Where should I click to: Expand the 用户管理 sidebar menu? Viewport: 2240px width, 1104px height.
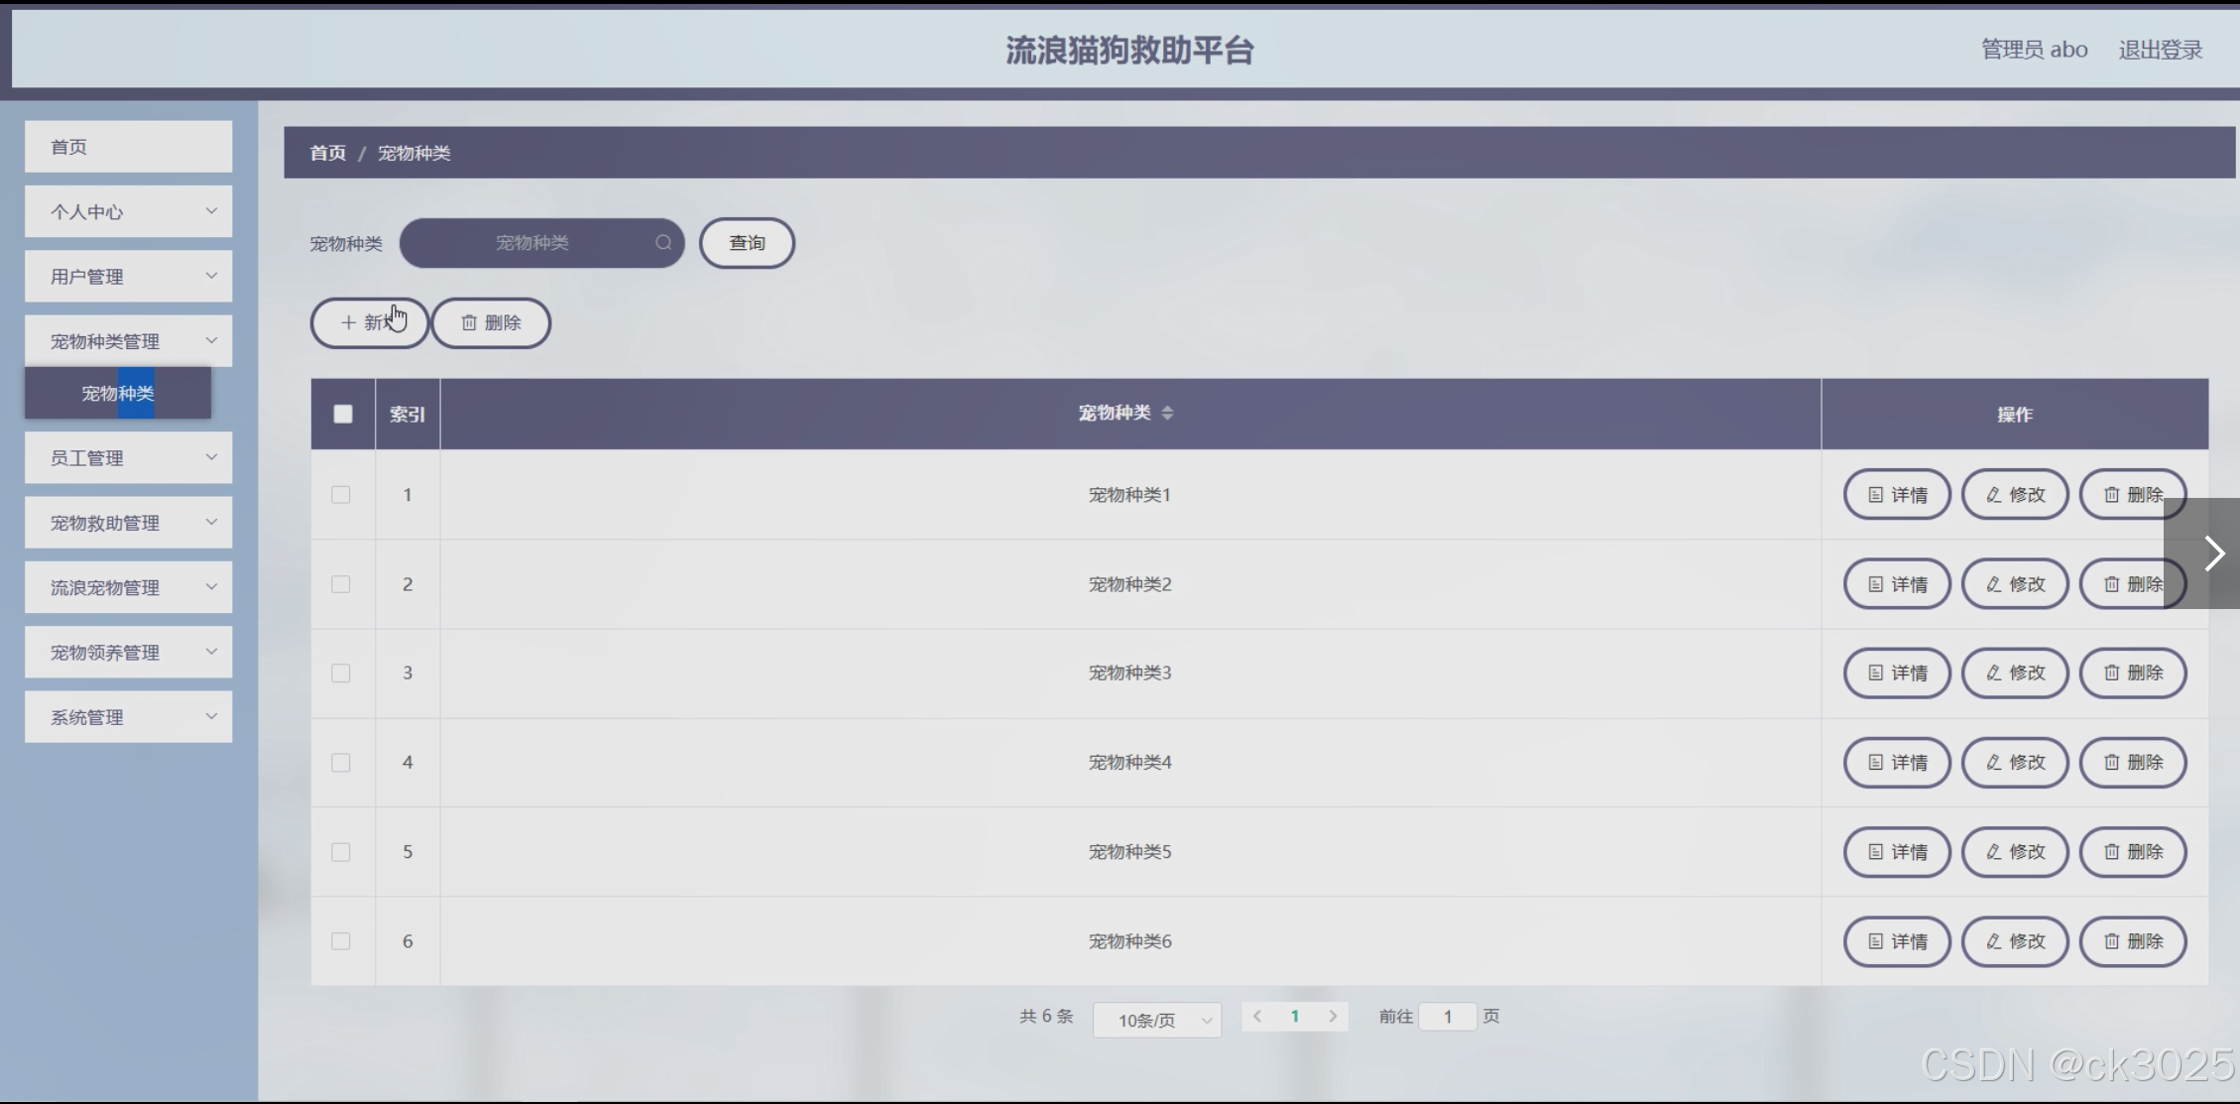click(129, 277)
